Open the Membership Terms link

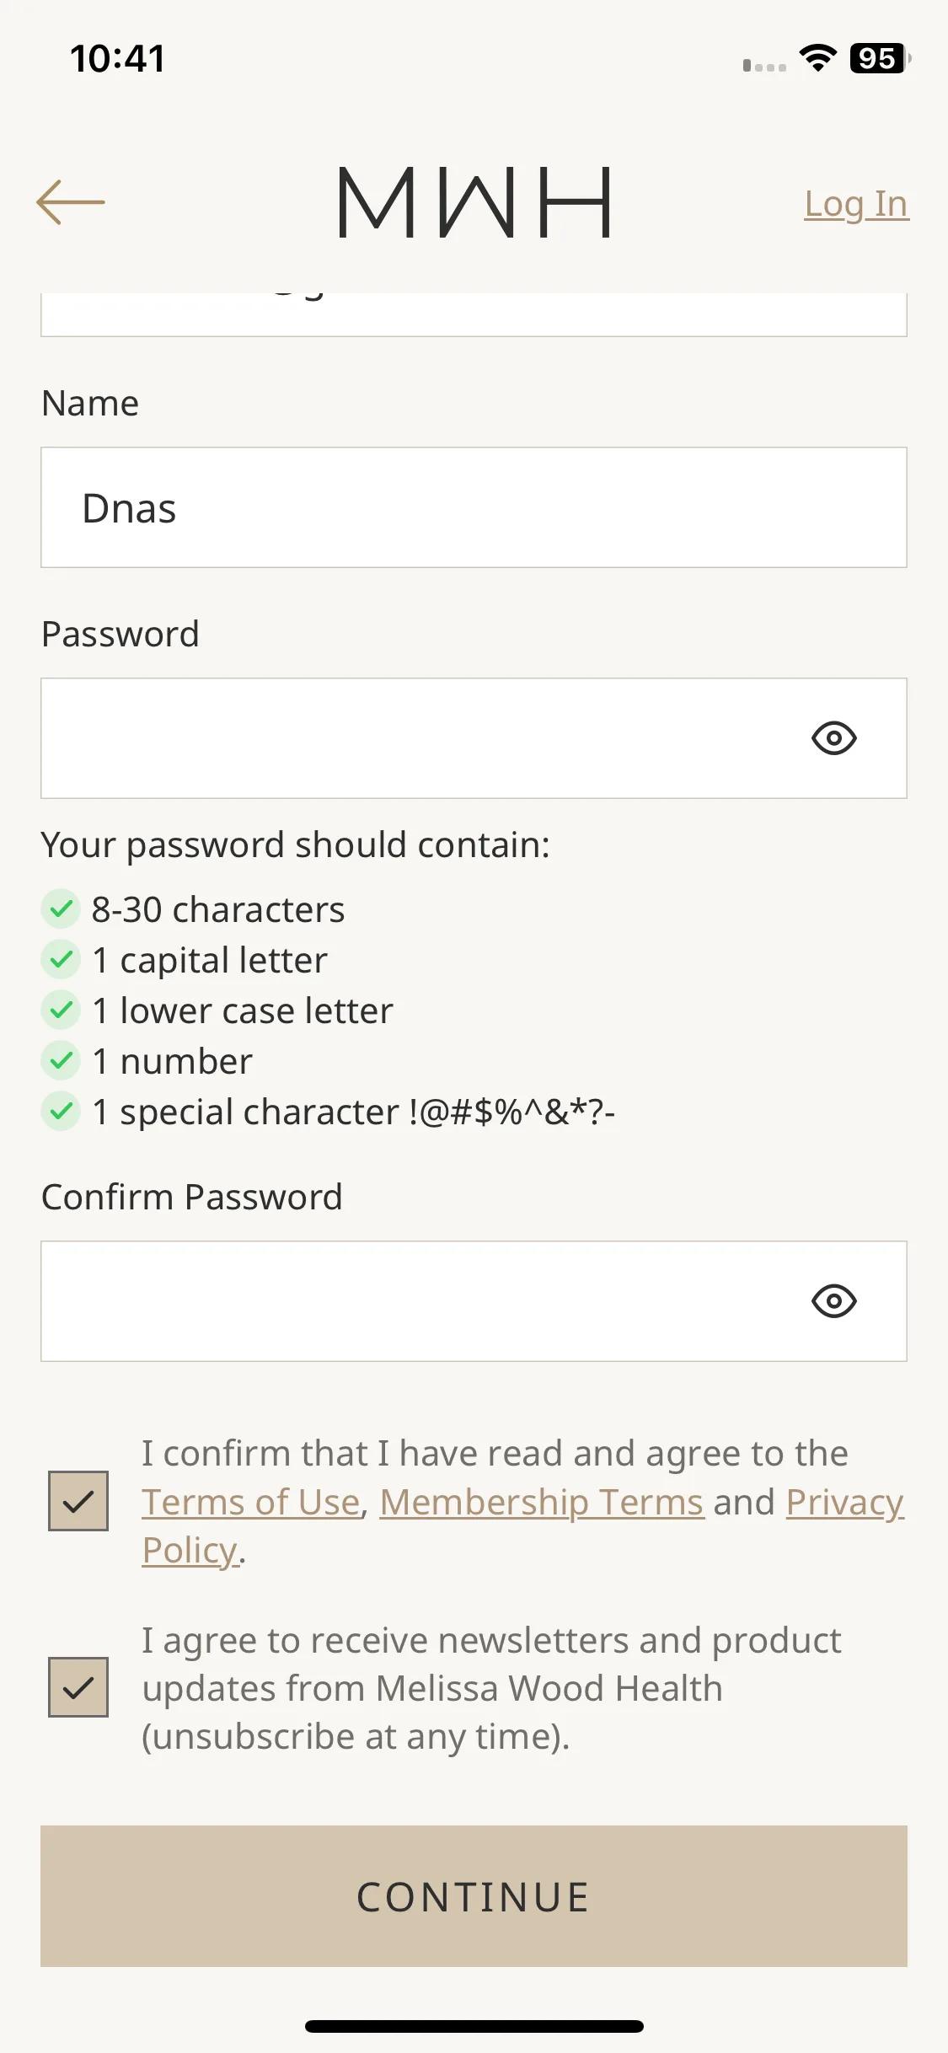click(542, 1502)
